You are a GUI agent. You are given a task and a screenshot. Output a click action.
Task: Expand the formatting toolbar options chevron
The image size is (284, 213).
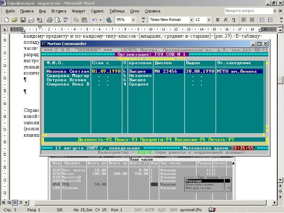pos(281,20)
